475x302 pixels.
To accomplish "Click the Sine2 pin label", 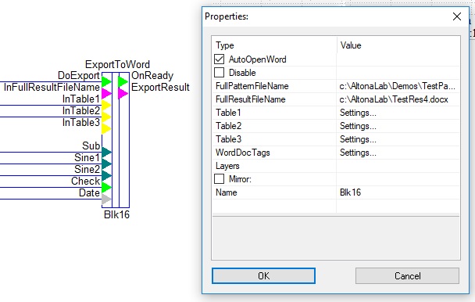I will click(x=87, y=169).
